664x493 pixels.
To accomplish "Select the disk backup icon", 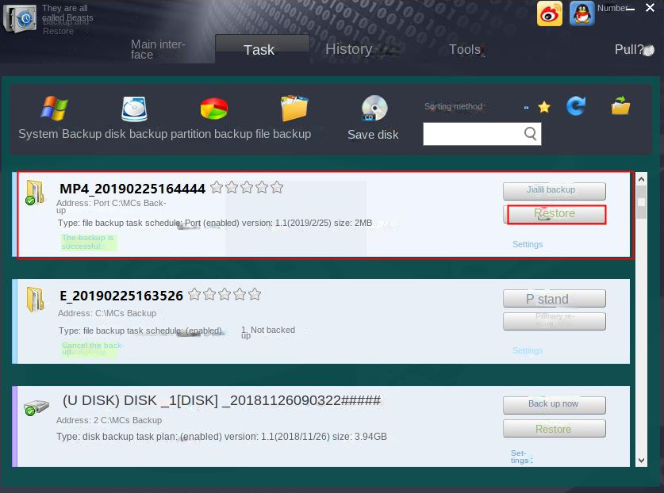I will point(134,109).
